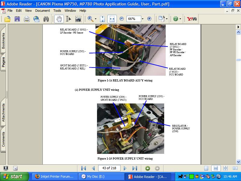Click the green square tray icon
Image resolution: width=241 pixels, height=181 pixels.
[191, 176]
